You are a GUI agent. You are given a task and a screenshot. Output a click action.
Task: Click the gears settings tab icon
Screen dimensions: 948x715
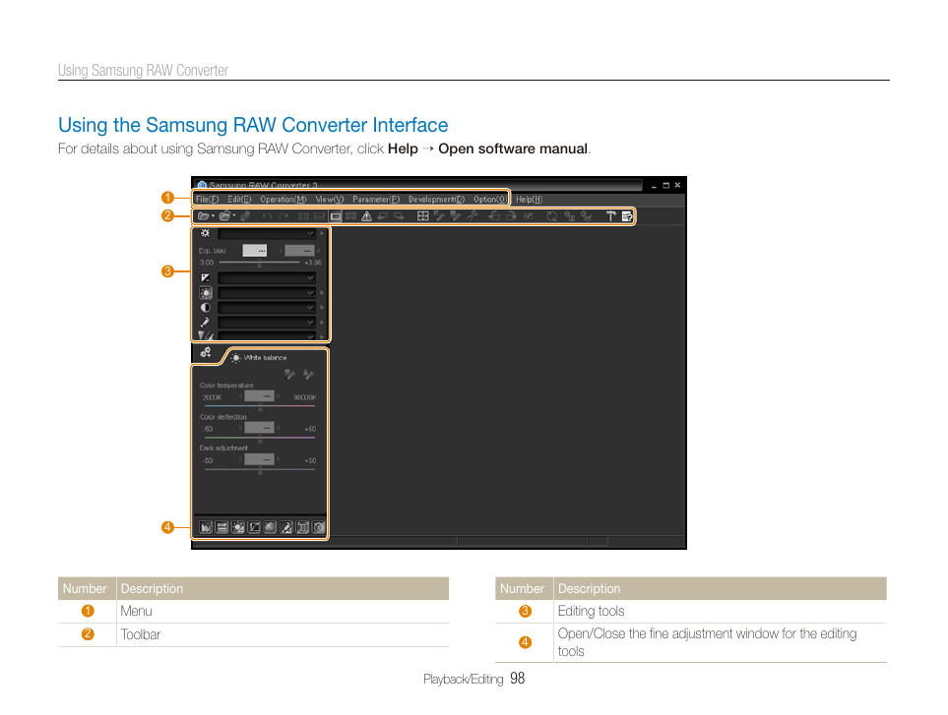tap(206, 353)
